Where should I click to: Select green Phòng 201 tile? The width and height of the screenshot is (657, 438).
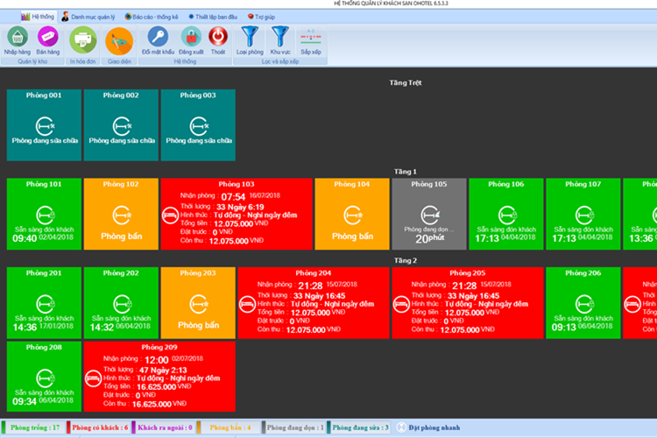point(44,302)
